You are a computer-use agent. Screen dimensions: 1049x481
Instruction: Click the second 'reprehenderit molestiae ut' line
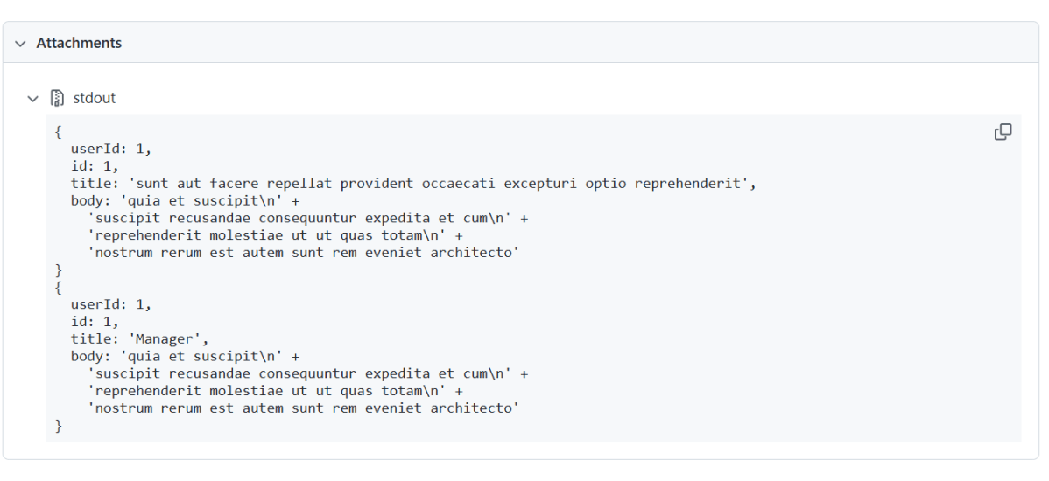tap(275, 391)
